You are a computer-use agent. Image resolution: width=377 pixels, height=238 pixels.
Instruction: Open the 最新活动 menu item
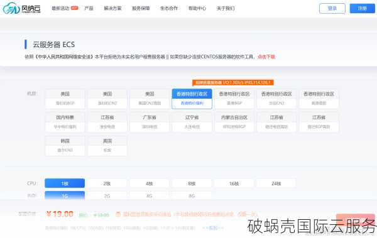pyautogui.click(x=60, y=8)
